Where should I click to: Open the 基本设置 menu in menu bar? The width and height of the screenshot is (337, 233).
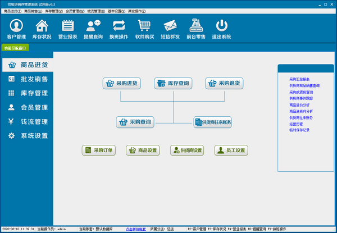pyautogui.click(x=116, y=11)
